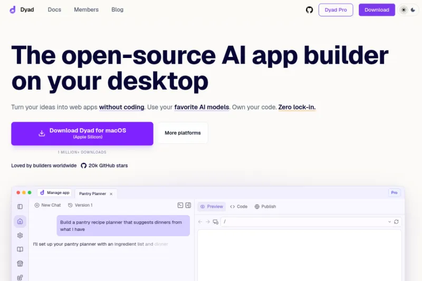The width and height of the screenshot is (422, 281).
Task: Click the '1 MILLION+ DOWNLOADS' text
Action: click(x=82, y=152)
